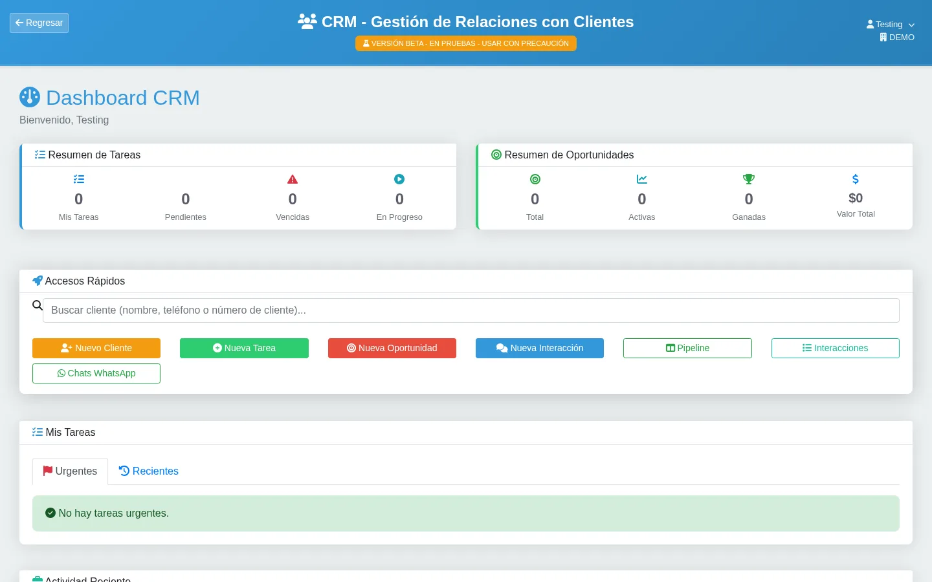Open Chats WhatsApp button

pos(96,373)
